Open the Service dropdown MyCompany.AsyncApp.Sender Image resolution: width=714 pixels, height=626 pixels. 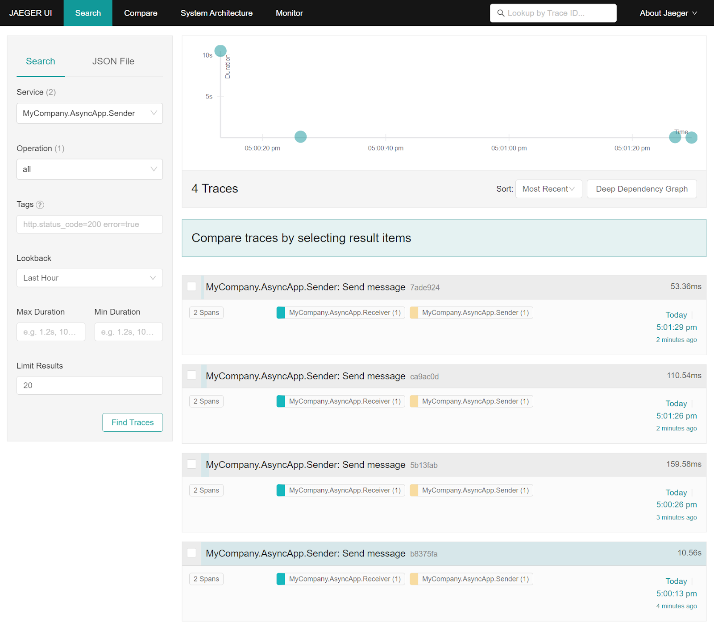click(90, 114)
